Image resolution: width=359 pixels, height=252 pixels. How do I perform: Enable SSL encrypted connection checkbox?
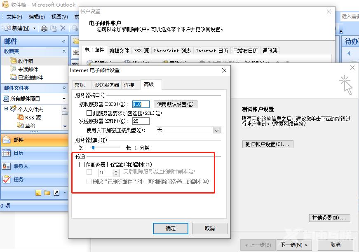click(x=89, y=113)
